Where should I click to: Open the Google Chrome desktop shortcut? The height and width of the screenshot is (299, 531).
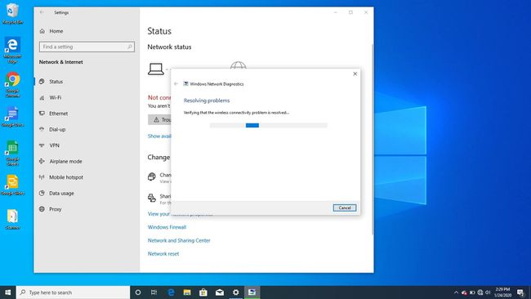coord(12,84)
